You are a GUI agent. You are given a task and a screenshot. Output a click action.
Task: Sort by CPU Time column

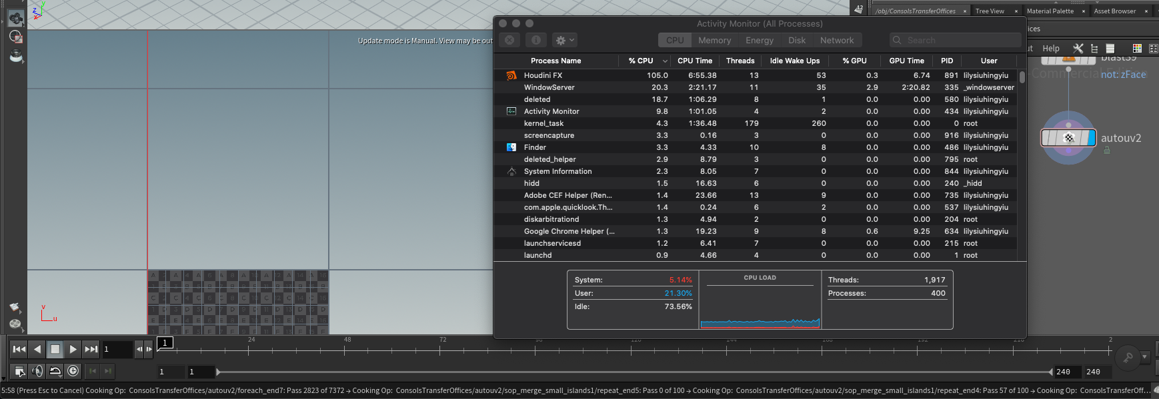click(x=695, y=61)
